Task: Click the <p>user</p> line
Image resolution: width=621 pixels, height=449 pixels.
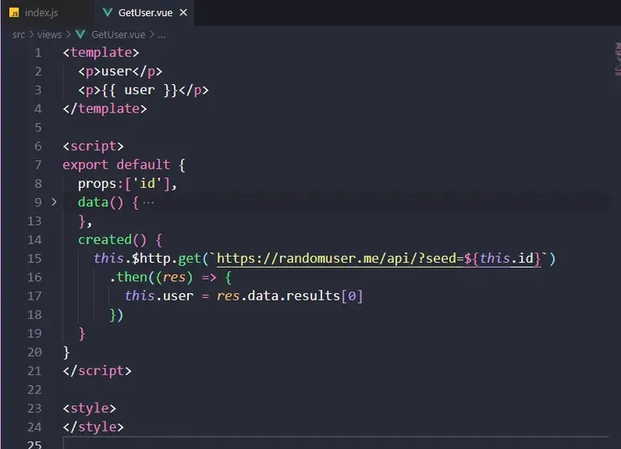Action: click(120, 71)
